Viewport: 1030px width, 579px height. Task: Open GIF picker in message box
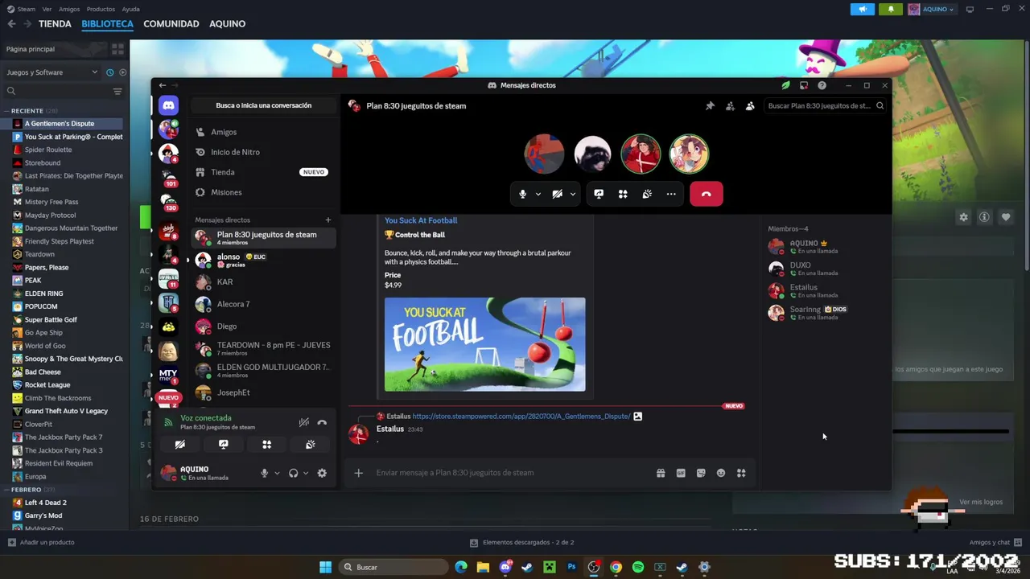(681, 473)
